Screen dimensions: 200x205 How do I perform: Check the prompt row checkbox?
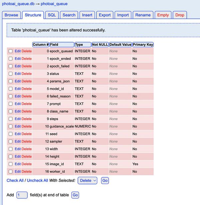11,104
